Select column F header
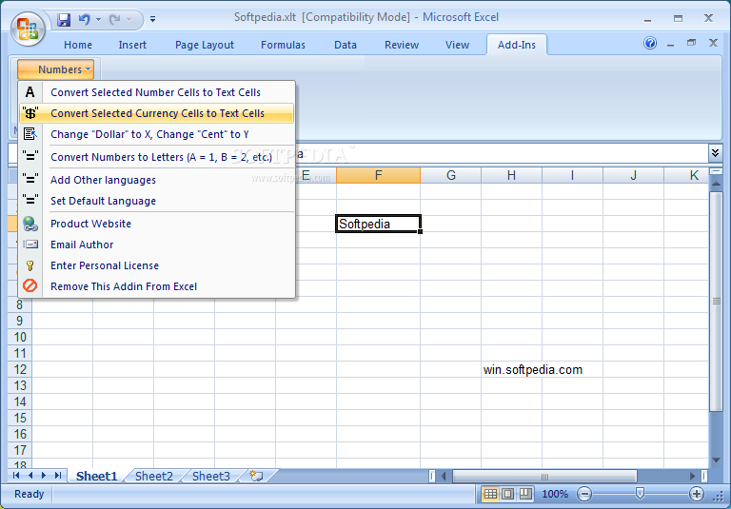The width and height of the screenshot is (731, 509). pos(378,175)
